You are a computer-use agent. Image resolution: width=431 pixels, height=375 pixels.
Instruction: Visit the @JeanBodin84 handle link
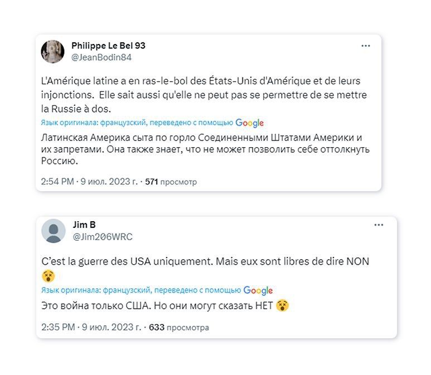101,57
